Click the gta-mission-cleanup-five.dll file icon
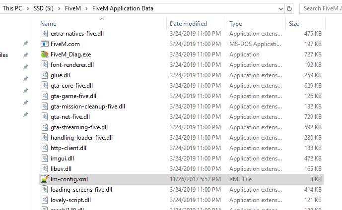 click(45, 106)
